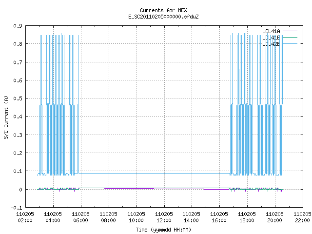The height and width of the screenshot is (234, 312).
Task: Click the 08:00 x-axis time label
Action: point(108,220)
